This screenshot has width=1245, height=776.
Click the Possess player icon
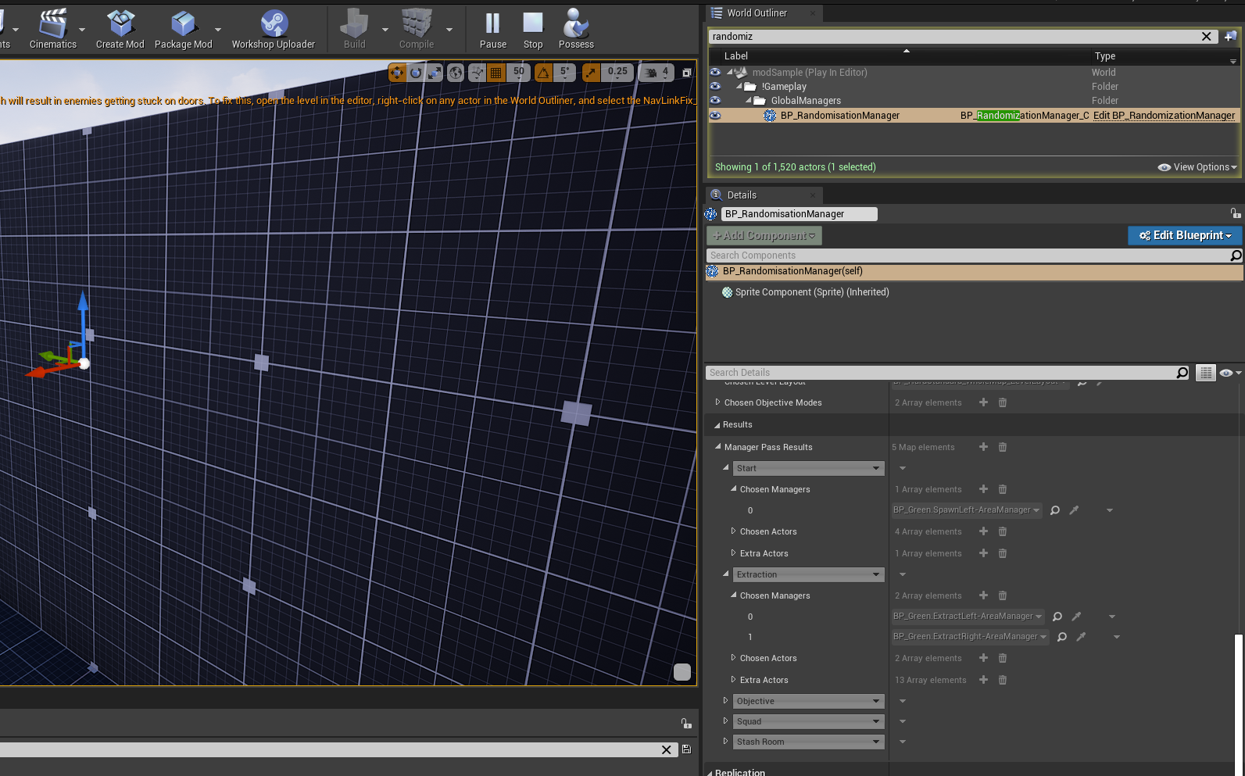pyautogui.click(x=576, y=29)
